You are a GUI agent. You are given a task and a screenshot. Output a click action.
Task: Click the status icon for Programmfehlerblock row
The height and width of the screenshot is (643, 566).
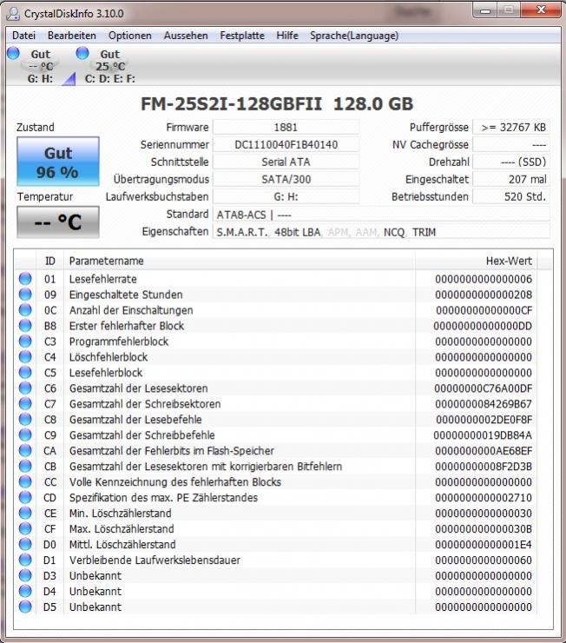click(x=25, y=341)
